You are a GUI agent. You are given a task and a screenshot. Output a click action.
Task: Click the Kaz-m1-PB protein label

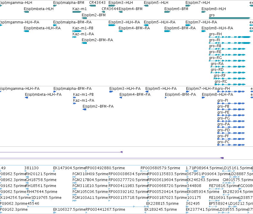pyautogui.click(x=83, y=95)
